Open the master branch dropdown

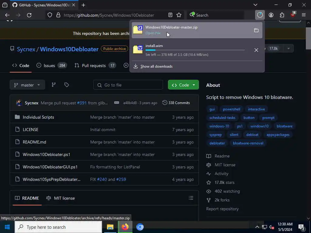pyautogui.click(x=27, y=85)
